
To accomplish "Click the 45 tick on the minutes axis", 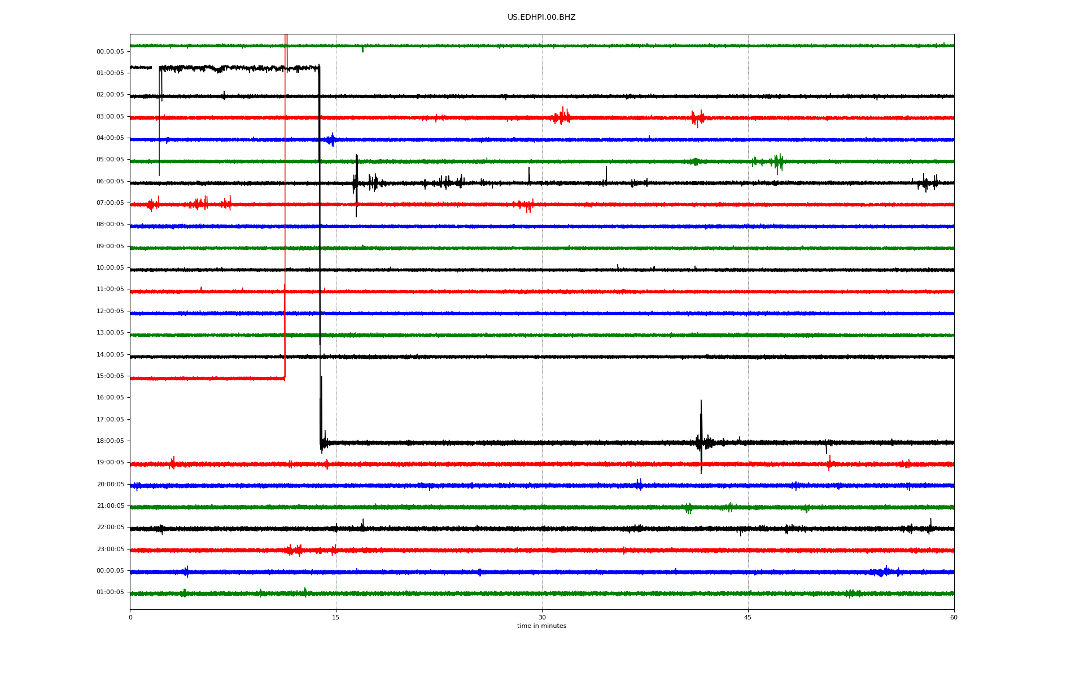I will [748, 617].
